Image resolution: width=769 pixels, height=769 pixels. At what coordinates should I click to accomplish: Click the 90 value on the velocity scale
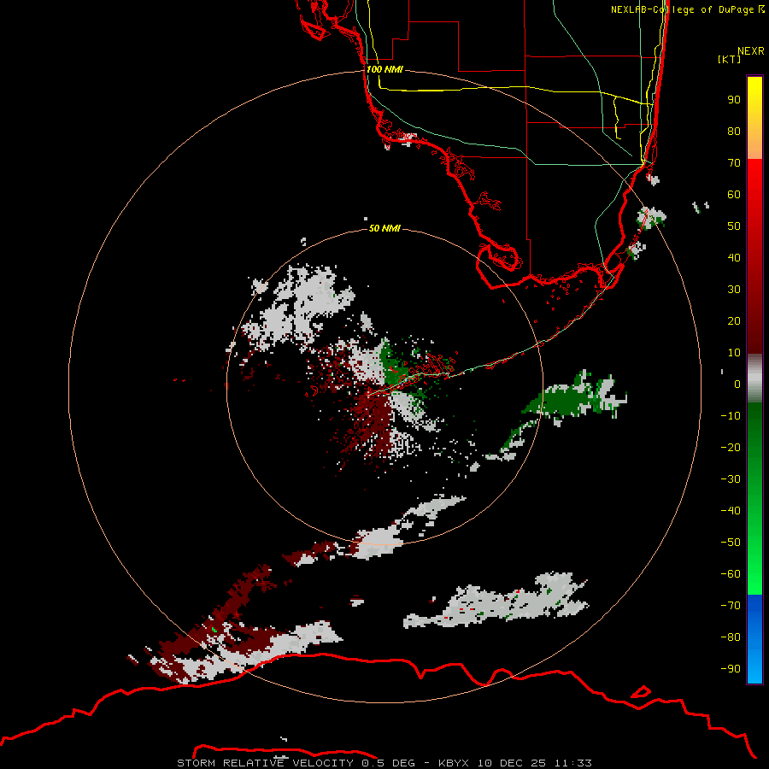(734, 100)
